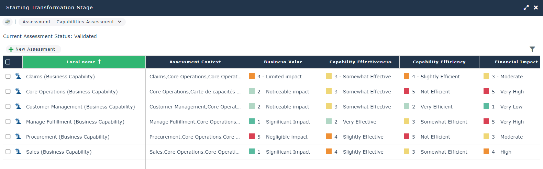
Task: Click the green plus New Assessment icon
Action: (11, 49)
